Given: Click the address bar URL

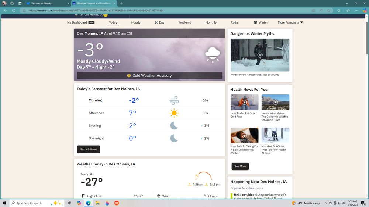Looking at the screenshot, I should point(96,10).
